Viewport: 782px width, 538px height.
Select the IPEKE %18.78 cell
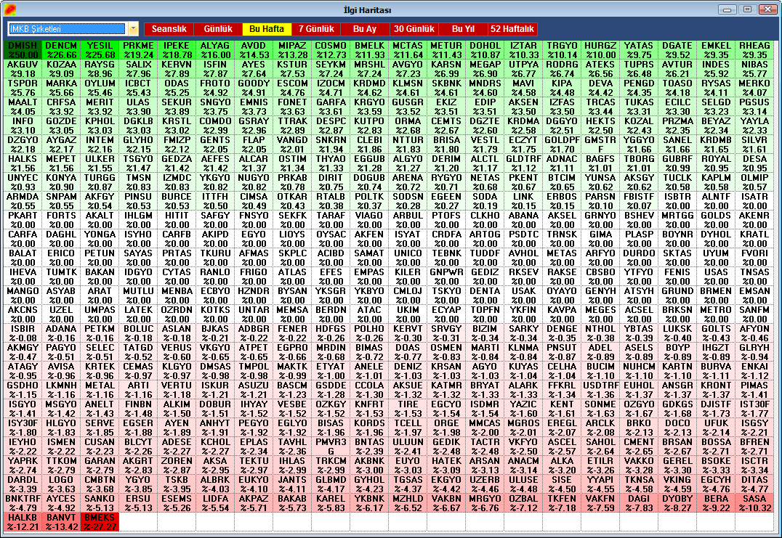(177, 50)
